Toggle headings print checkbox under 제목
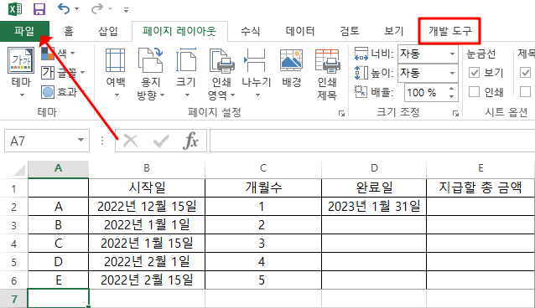The width and height of the screenshot is (535, 308). coord(525,92)
